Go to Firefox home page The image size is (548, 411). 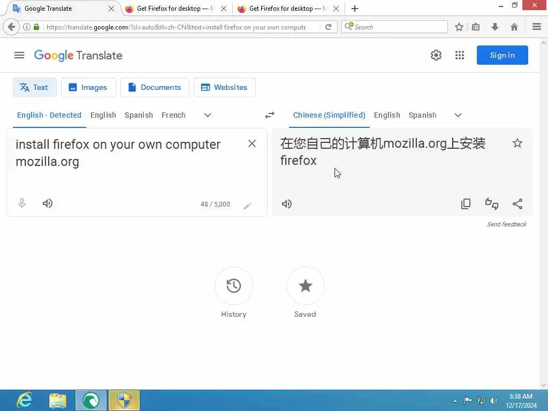coord(514,27)
